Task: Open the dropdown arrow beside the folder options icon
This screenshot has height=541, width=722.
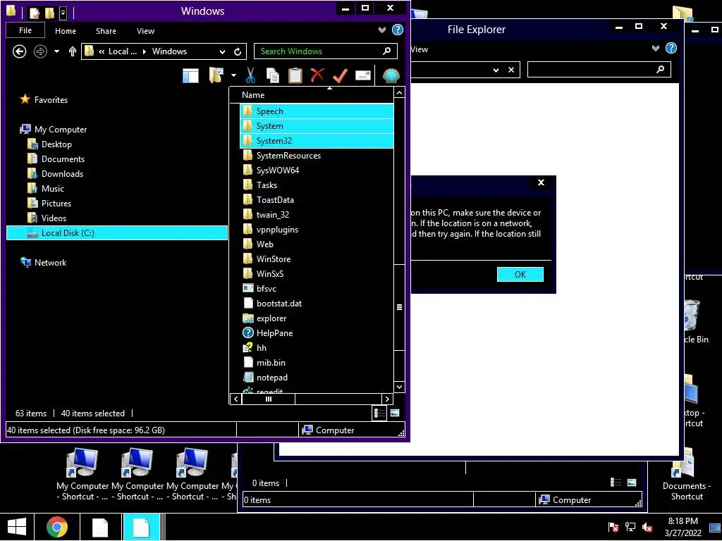Action: click(x=233, y=75)
